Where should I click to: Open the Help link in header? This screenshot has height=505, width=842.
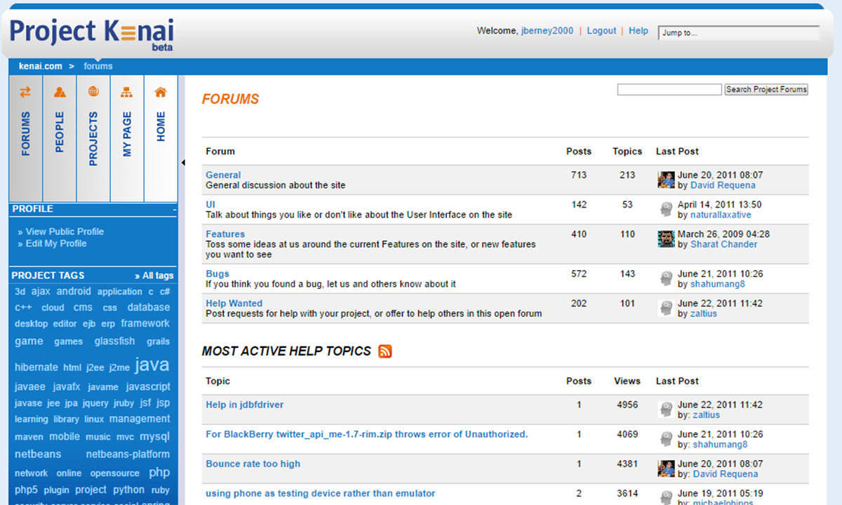(x=639, y=31)
